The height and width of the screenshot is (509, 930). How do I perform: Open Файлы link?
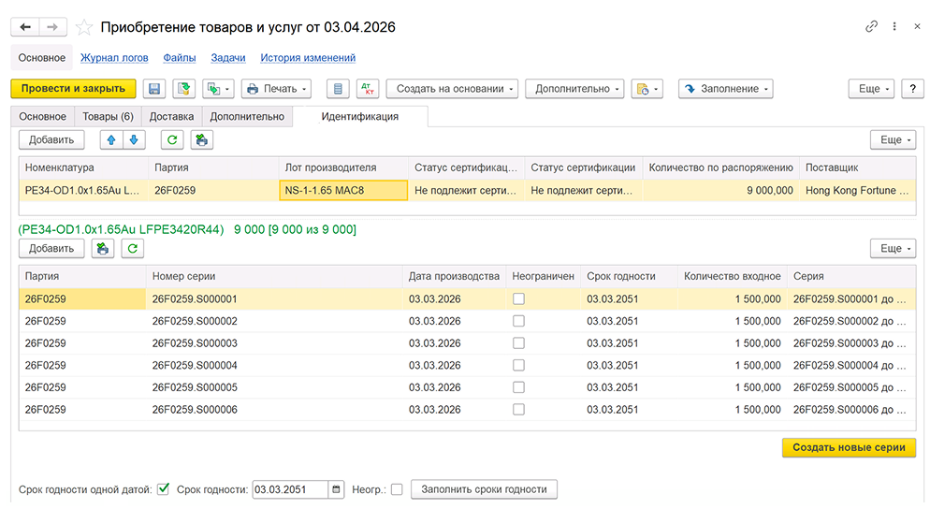tap(179, 58)
